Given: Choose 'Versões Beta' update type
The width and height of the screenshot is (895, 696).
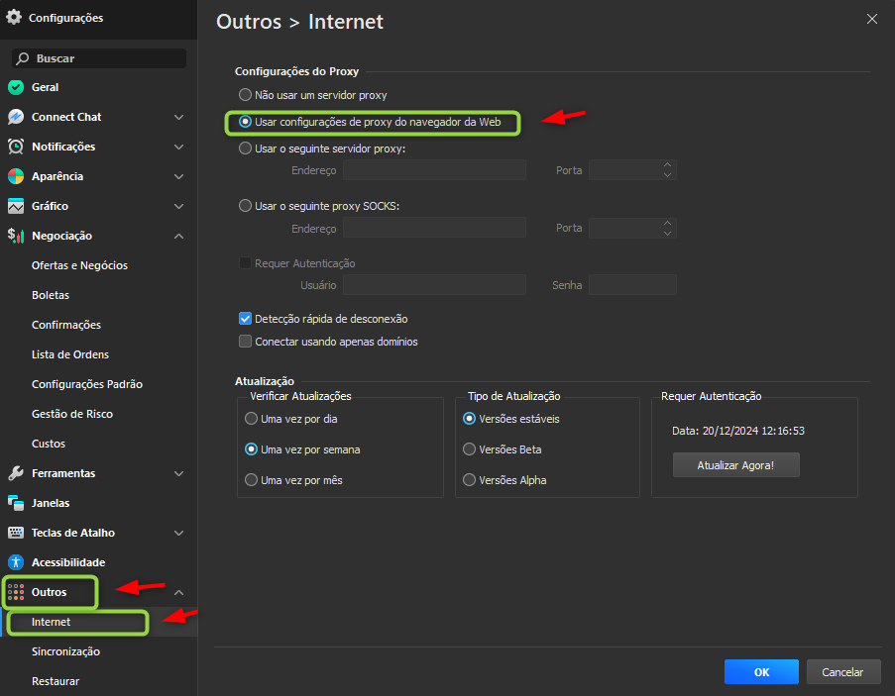Looking at the screenshot, I should click(470, 449).
